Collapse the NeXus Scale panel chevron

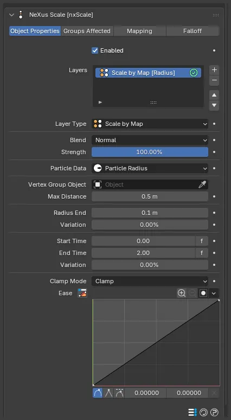tap(11, 15)
